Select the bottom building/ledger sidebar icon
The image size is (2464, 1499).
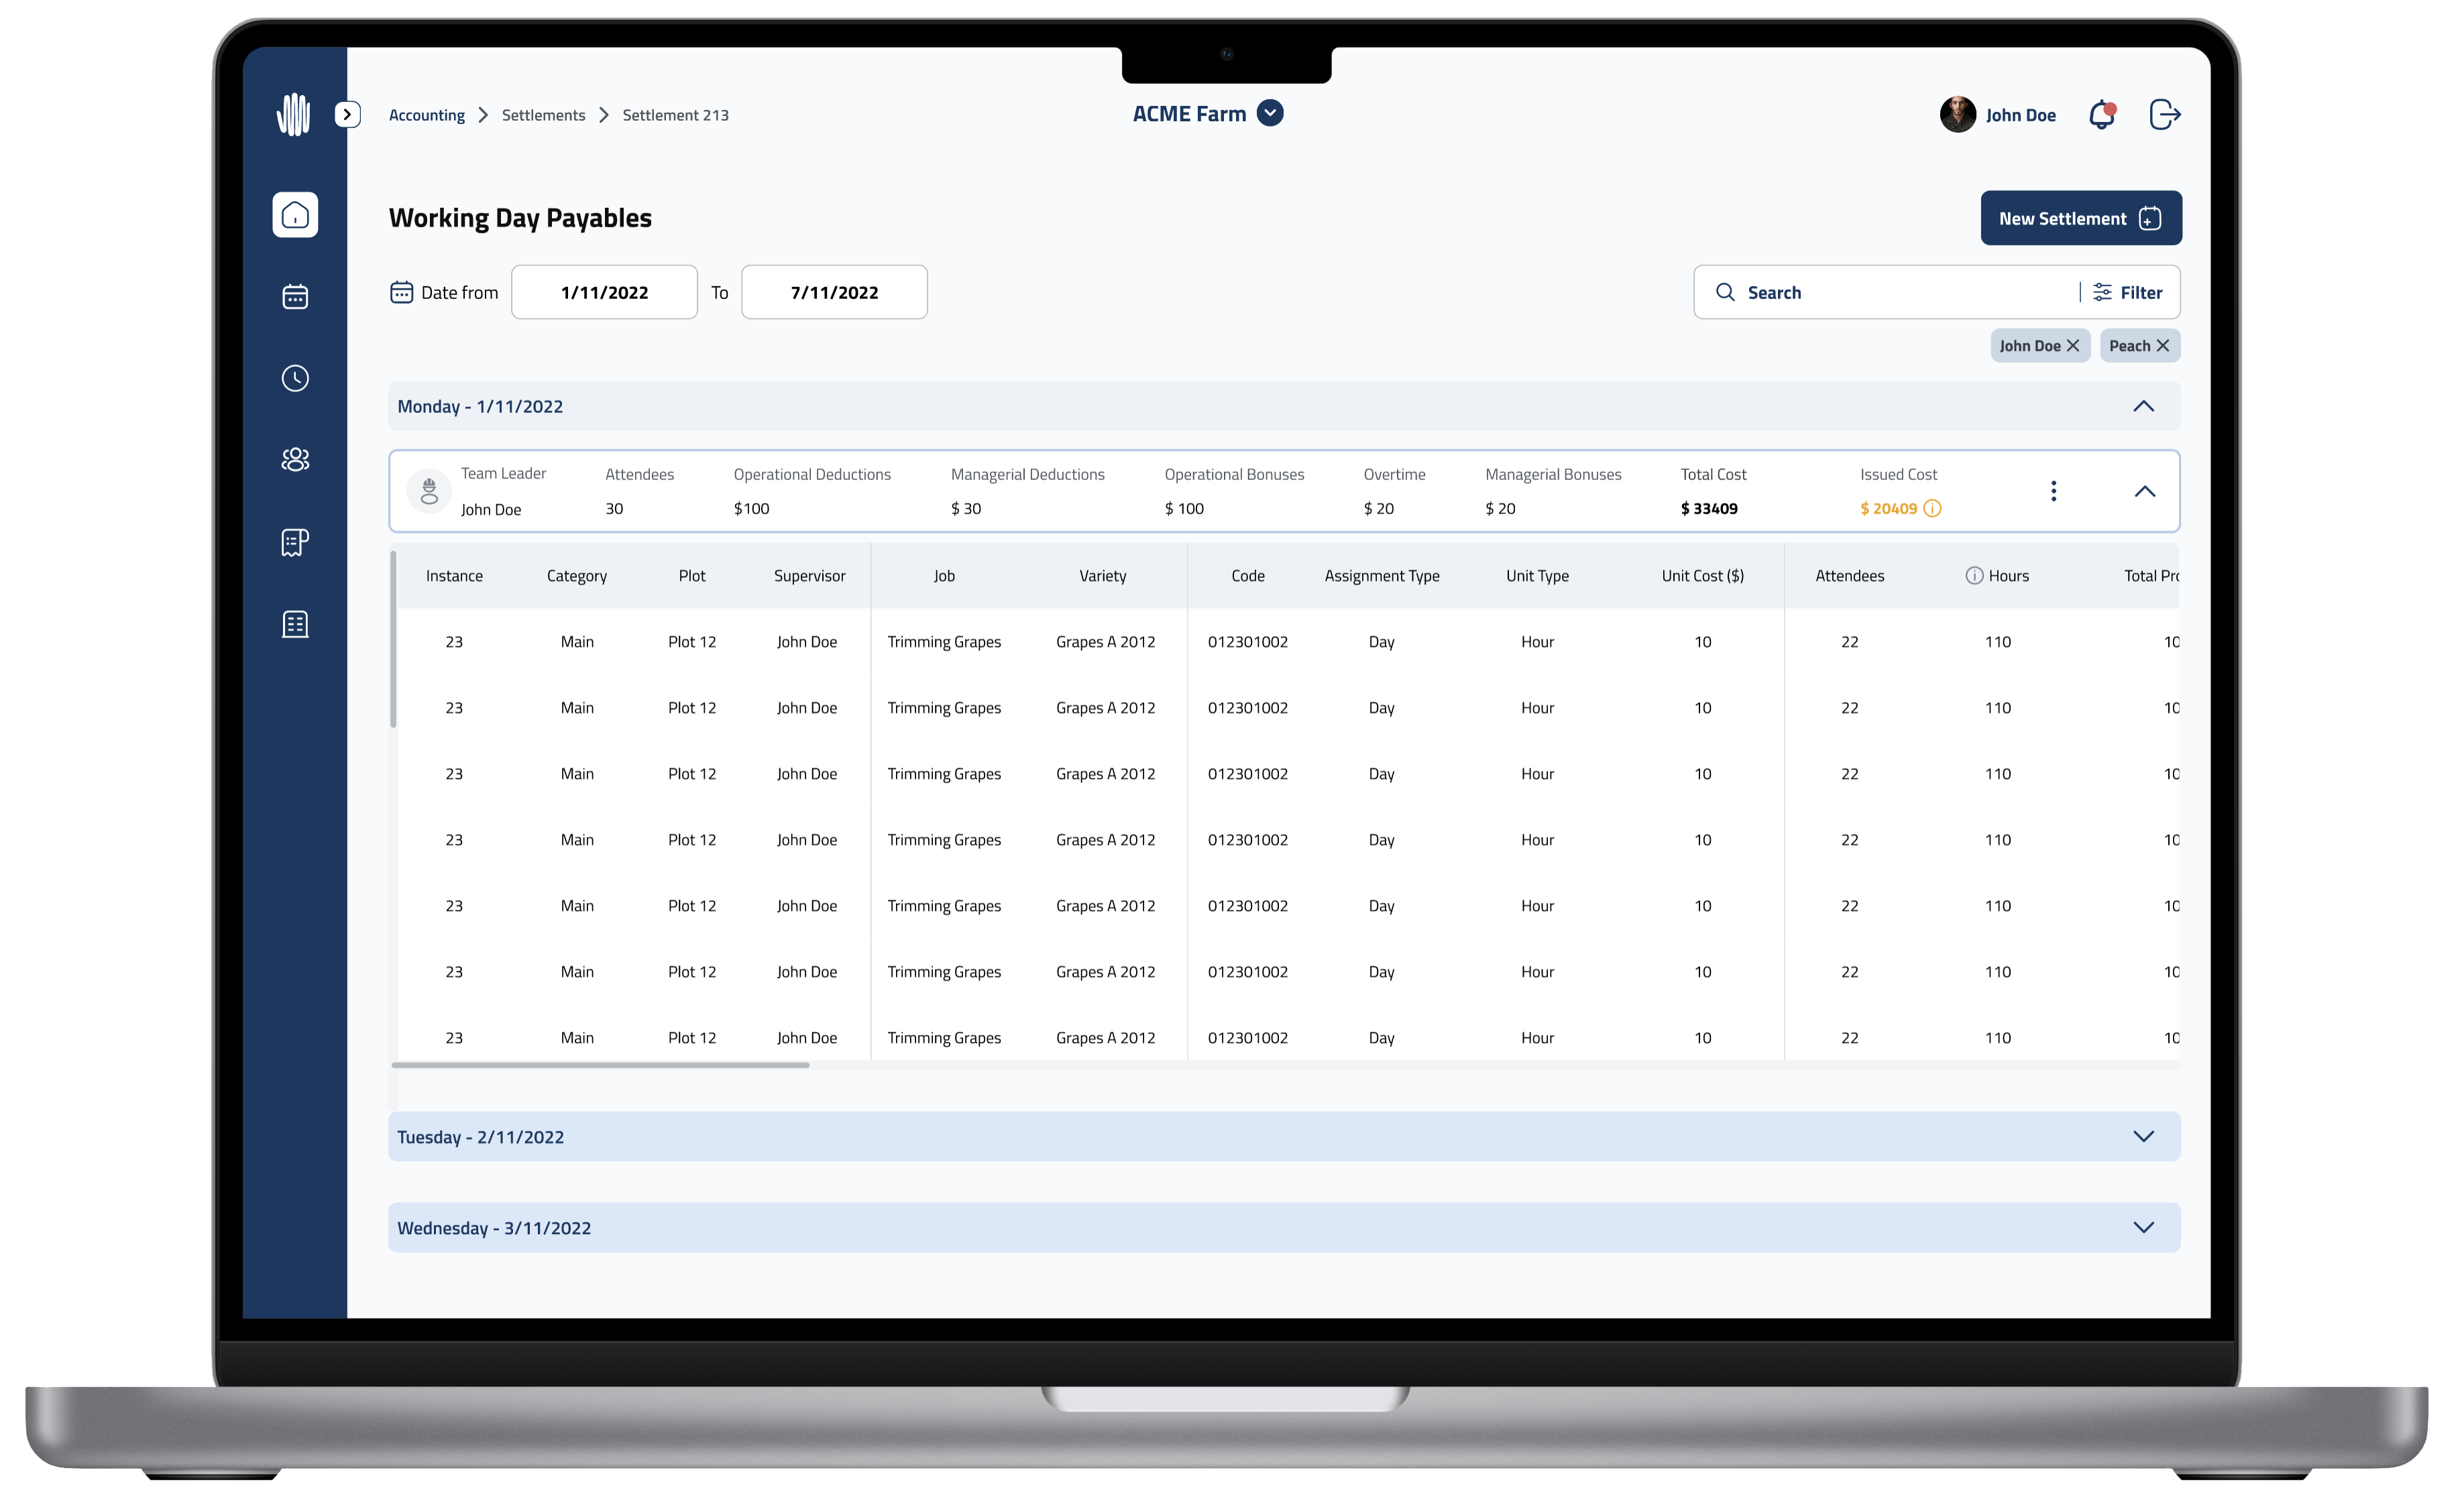pos(295,623)
